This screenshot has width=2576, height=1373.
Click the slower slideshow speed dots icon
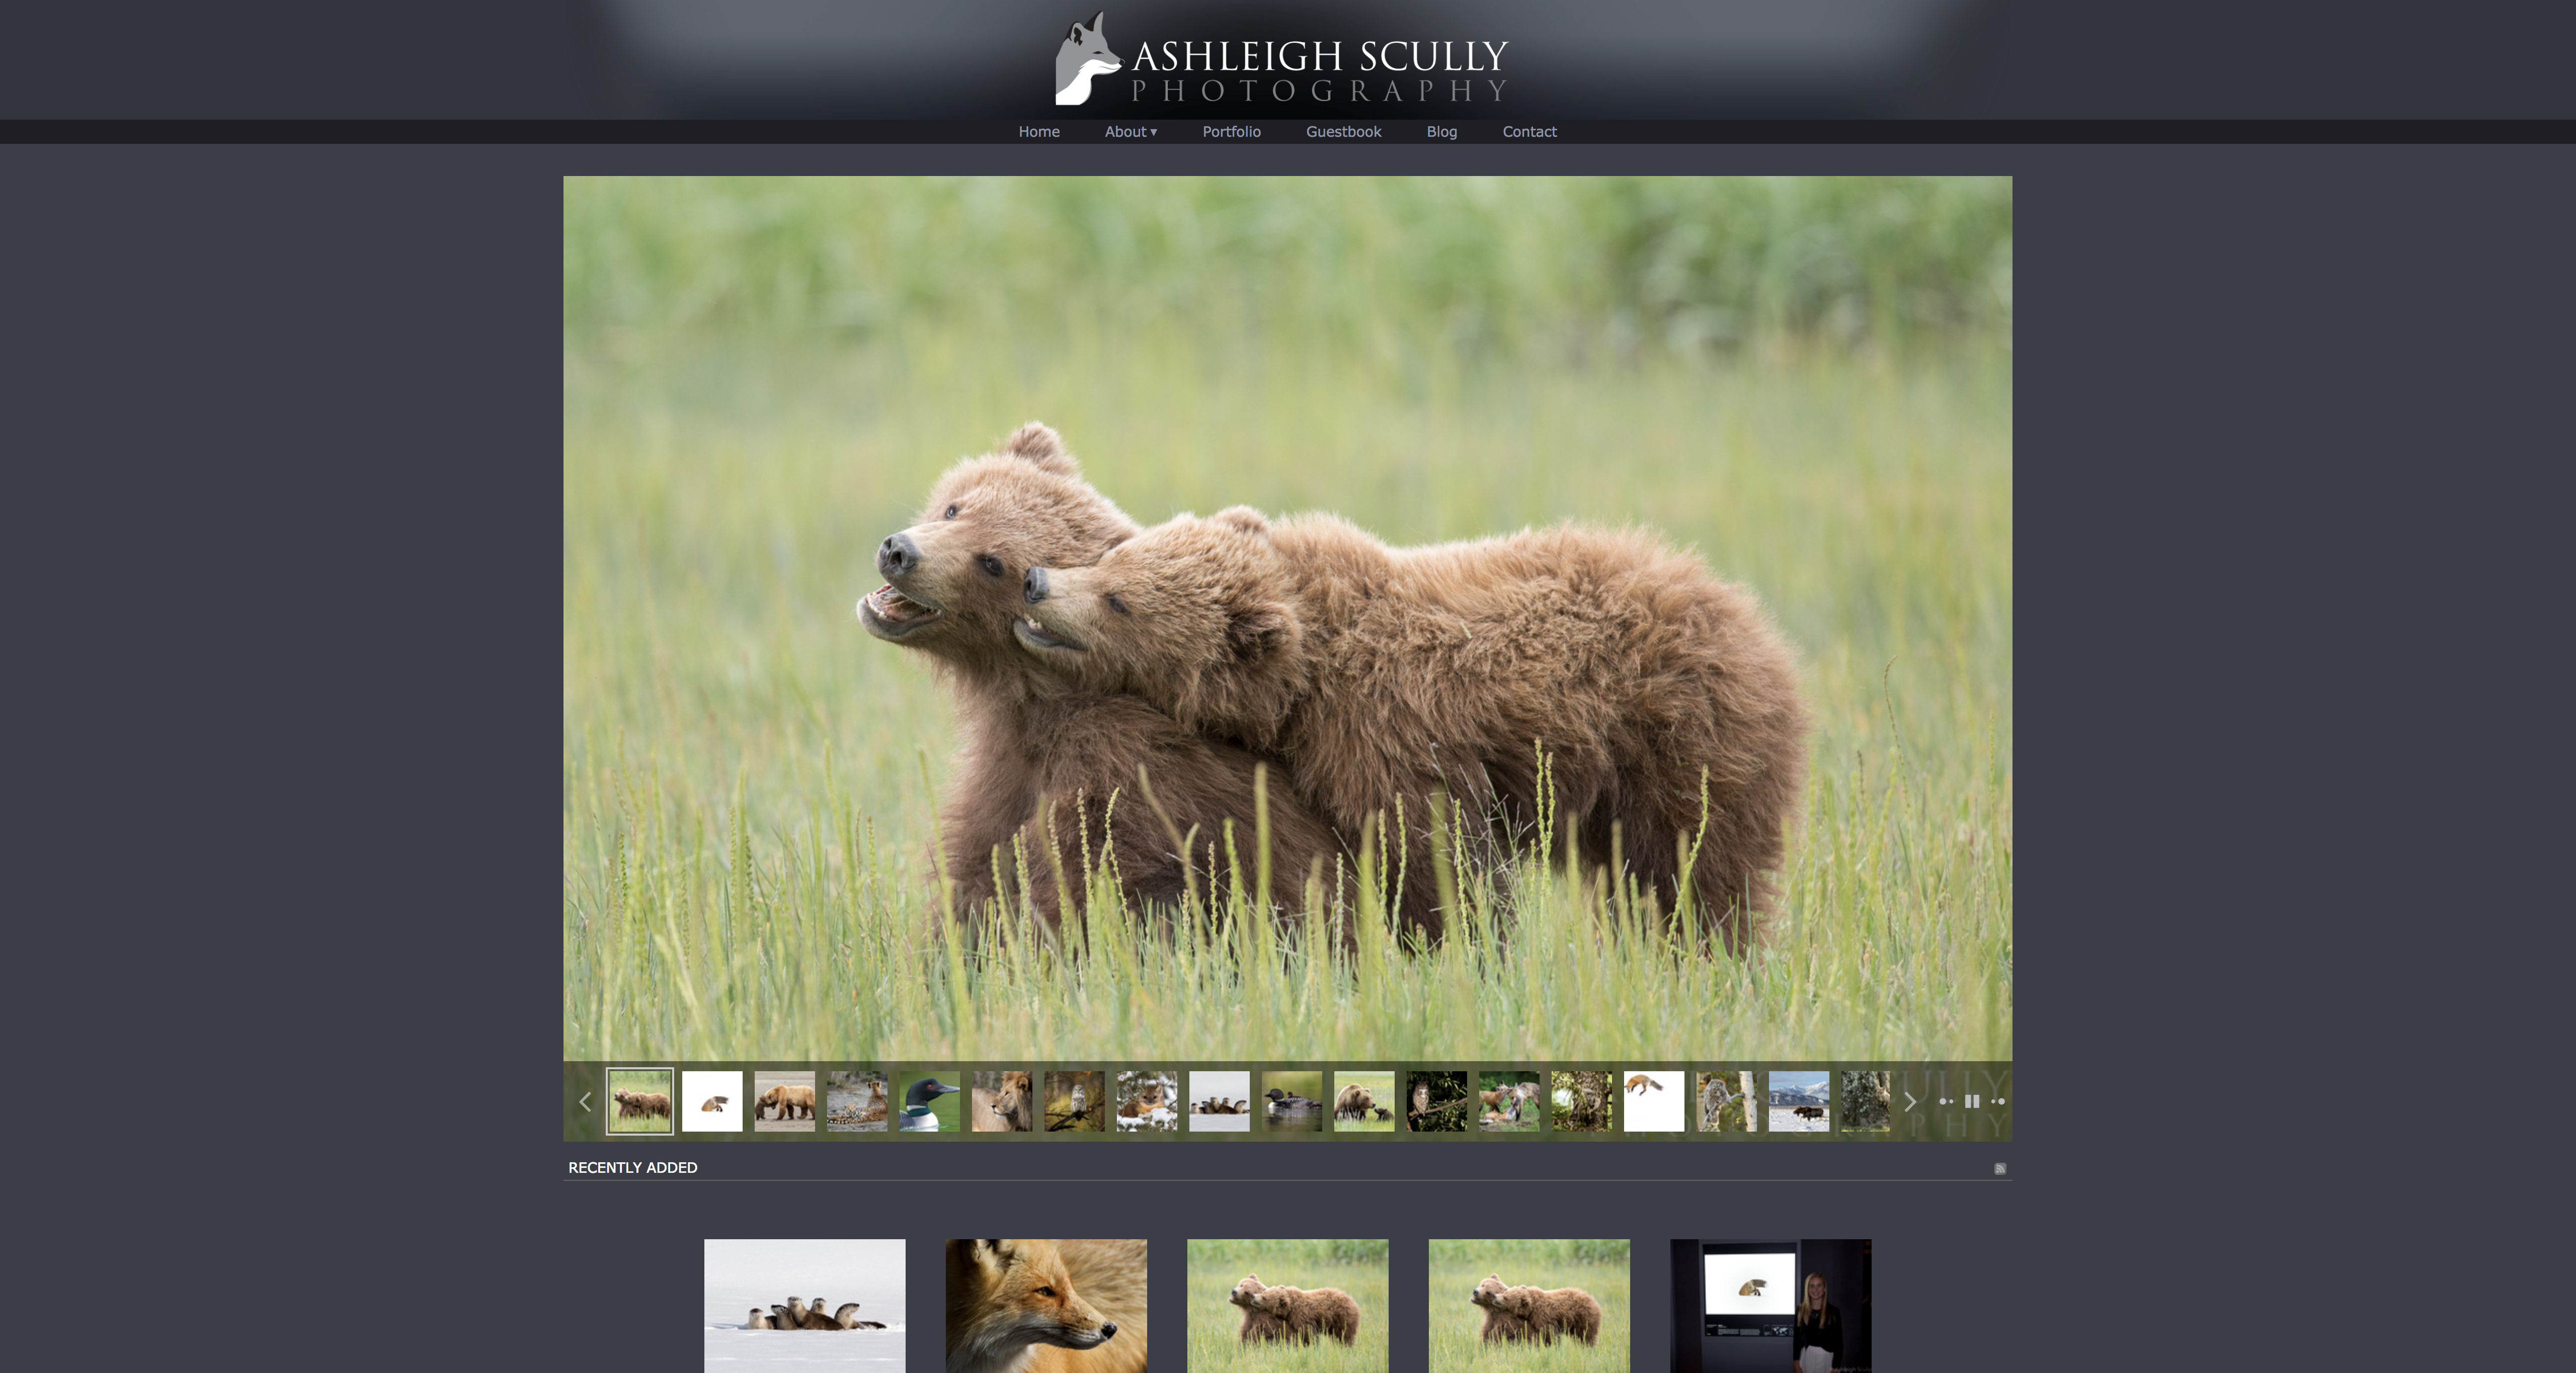(1945, 1101)
